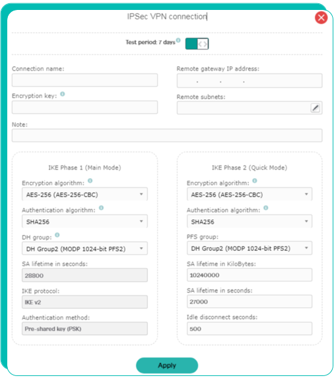Click the DH group info icon
Viewport: 336px width, 380px height.
coord(57,235)
